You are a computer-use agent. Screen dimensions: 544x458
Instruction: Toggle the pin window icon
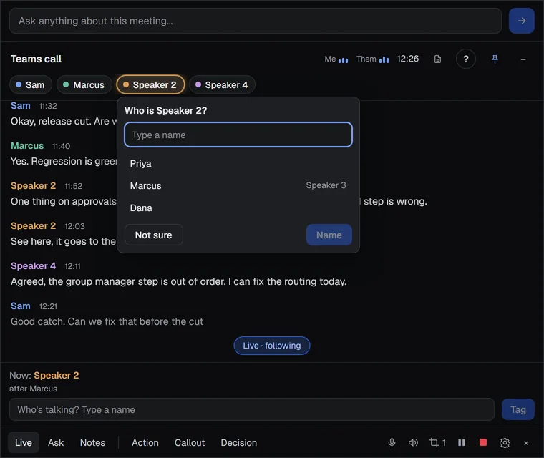pyautogui.click(x=495, y=59)
